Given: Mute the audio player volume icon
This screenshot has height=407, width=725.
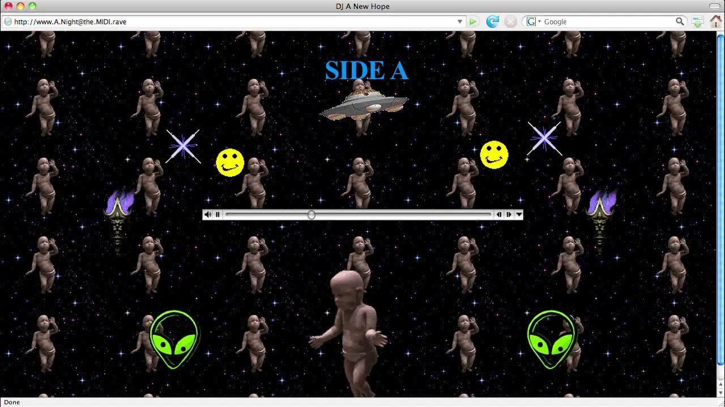Looking at the screenshot, I should pos(208,215).
